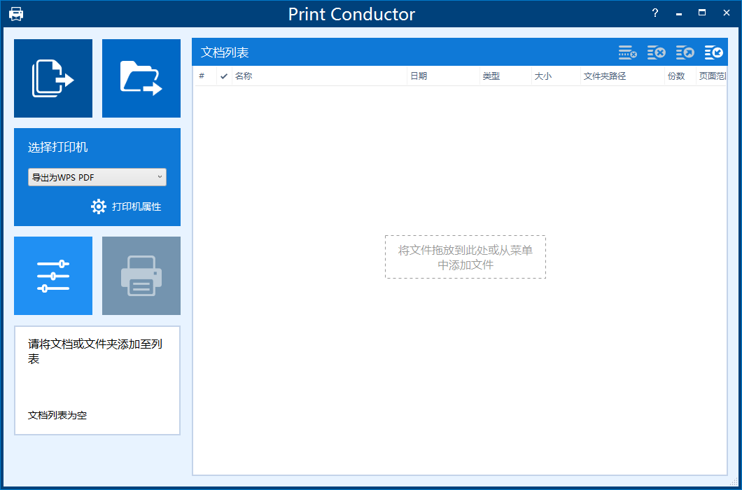
Task: Sort by the 日期 column header
Action: 443,76
